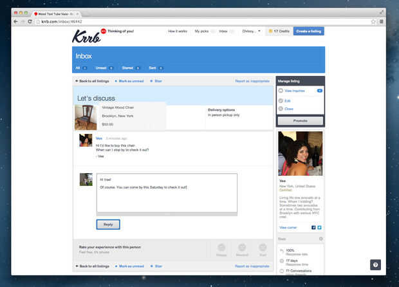Click View inquiries in Manage listing
Image resolution: width=399 pixels, height=287 pixels.
pyautogui.click(x=294, y=91)
